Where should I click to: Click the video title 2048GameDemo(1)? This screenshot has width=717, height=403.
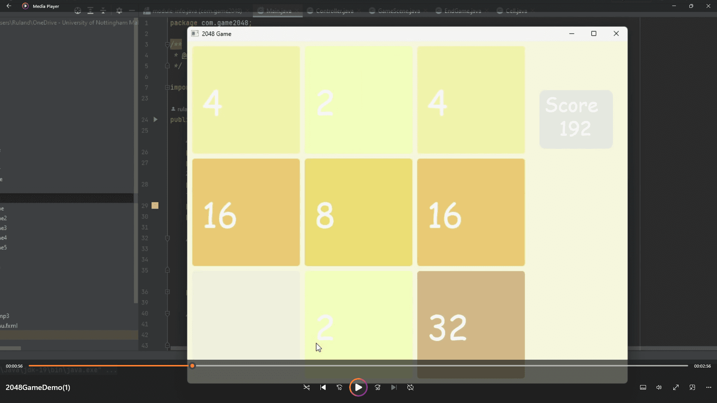coord(38,387)
